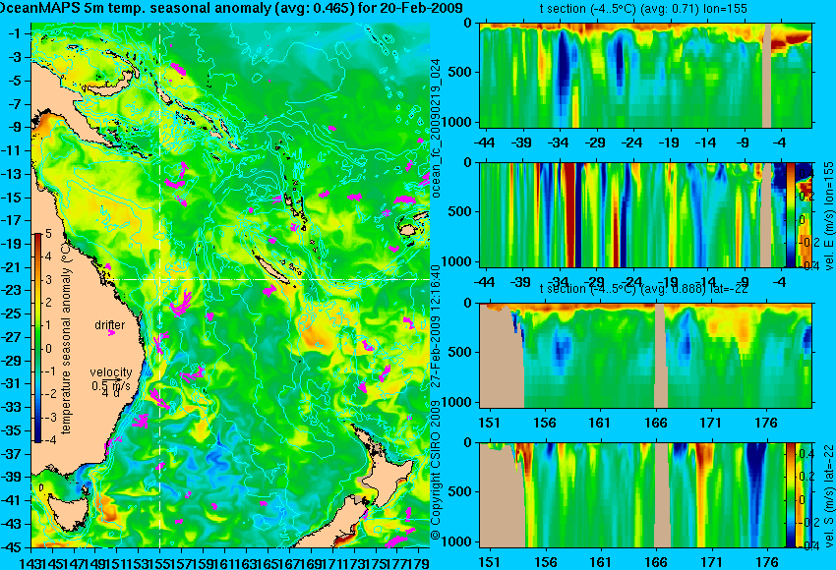Image resolution: width=836 pixels, height=570 pixels.
Task: Click the '-23' latitude label on main map
Action: pyautogui.click(x=12, y=290)
